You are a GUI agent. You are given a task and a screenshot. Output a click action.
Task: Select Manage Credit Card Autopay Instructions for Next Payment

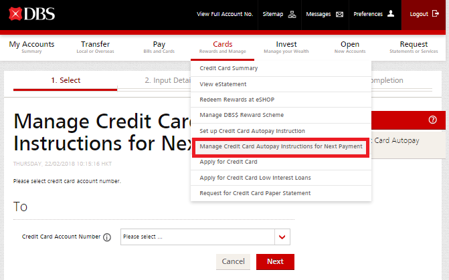(x=280, y=146)
